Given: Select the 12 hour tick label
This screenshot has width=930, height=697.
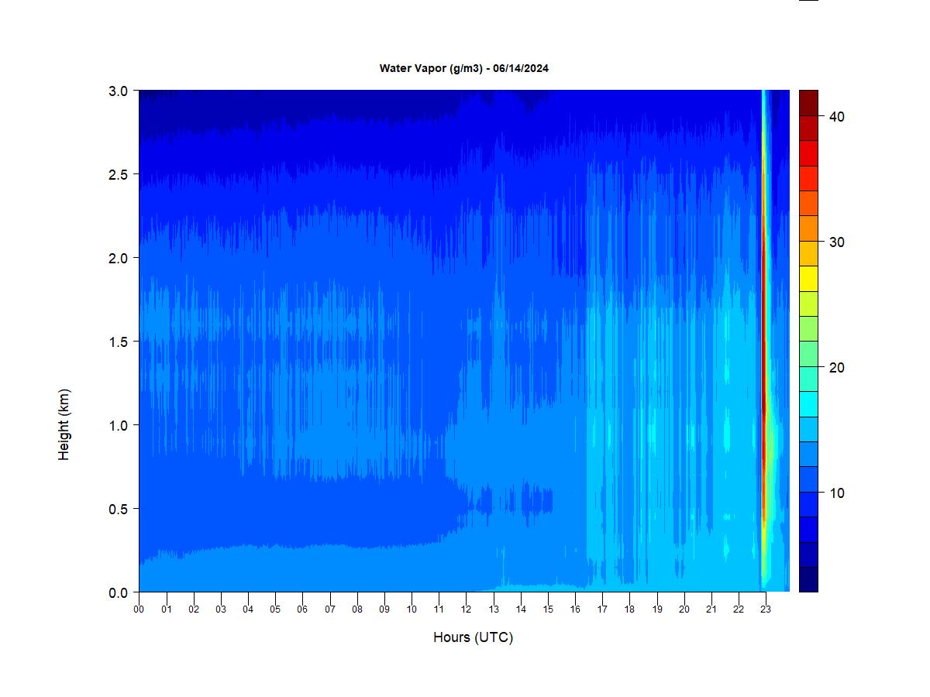Looking at the screenshot, I should click(x=466, y=609).
